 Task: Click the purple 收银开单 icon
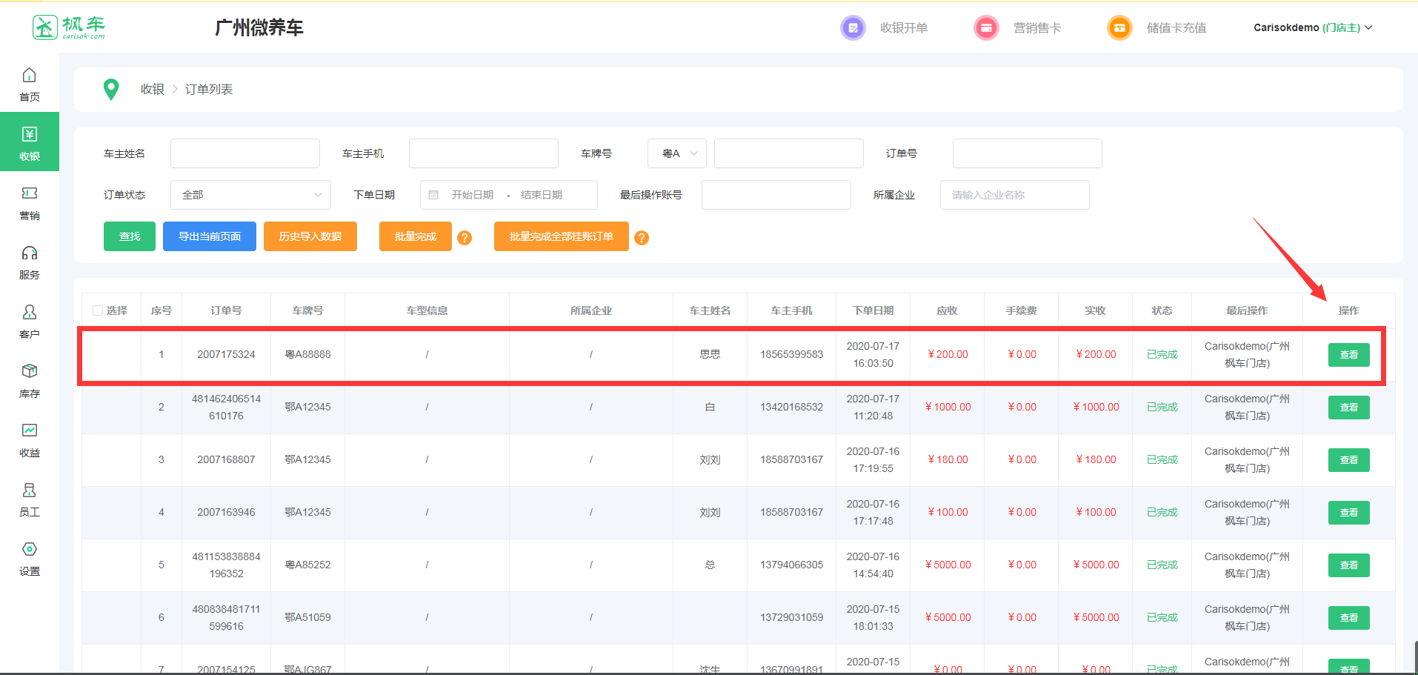[853, 28]
